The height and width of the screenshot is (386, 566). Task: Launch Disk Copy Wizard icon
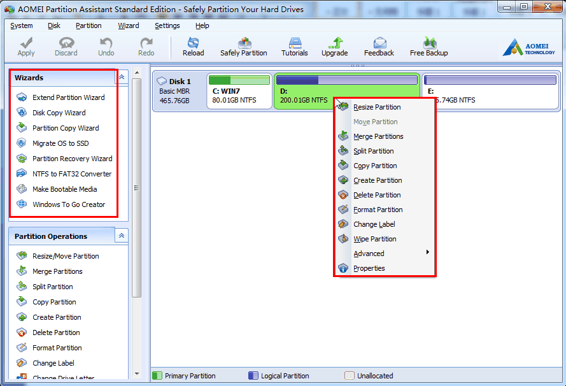click(22, 112)
